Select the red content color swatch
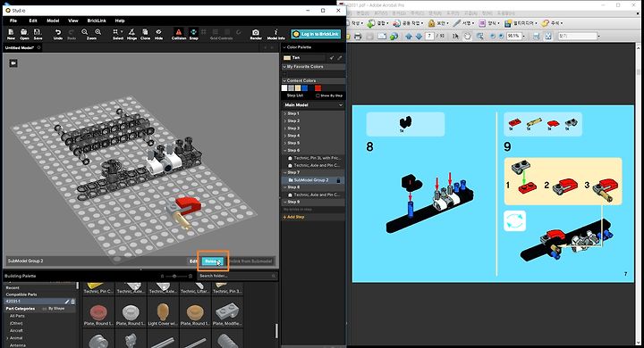The width and height of the screenshot is (644, 348). tap(318, 87)
